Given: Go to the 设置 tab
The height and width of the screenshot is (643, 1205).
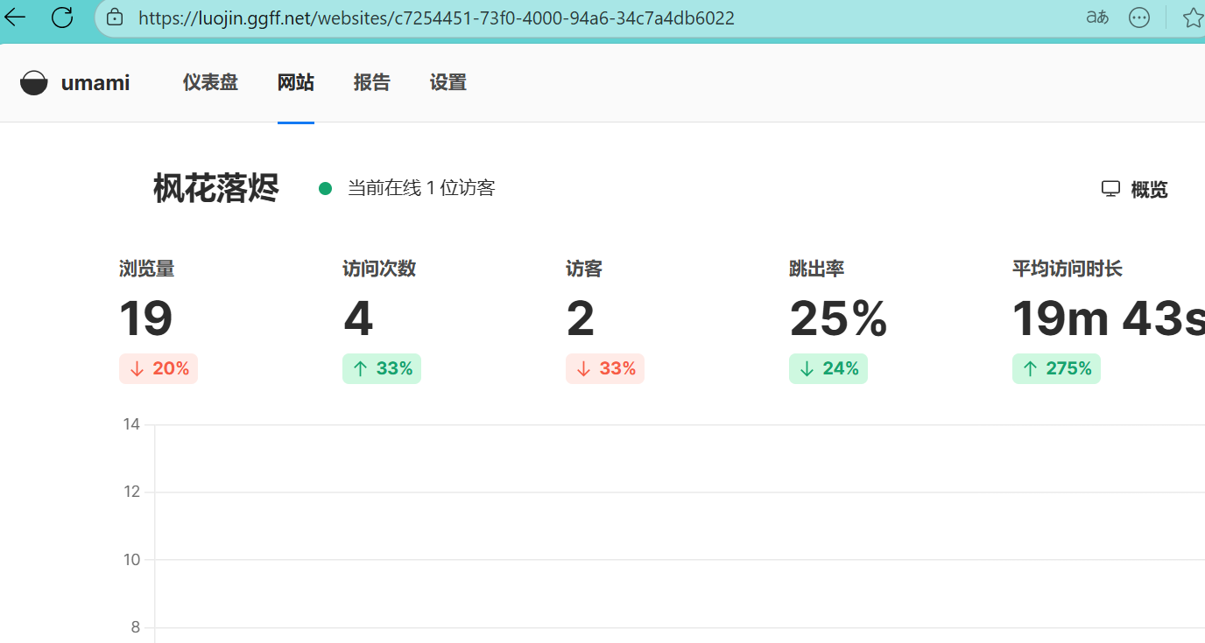Looking at the screenshot, I should point(447,83).
